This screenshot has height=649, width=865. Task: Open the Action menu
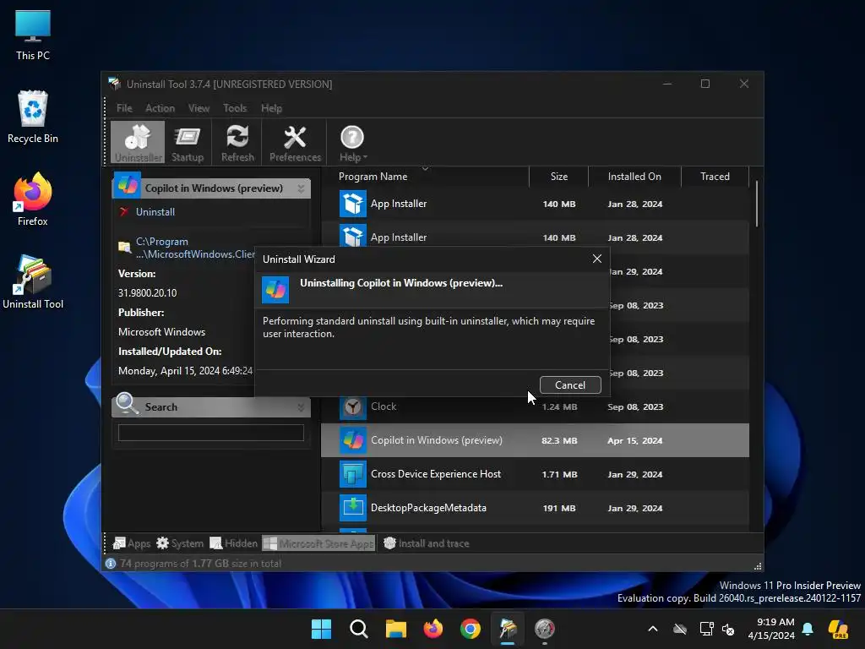pyautogui.click(x=160, y=108)
